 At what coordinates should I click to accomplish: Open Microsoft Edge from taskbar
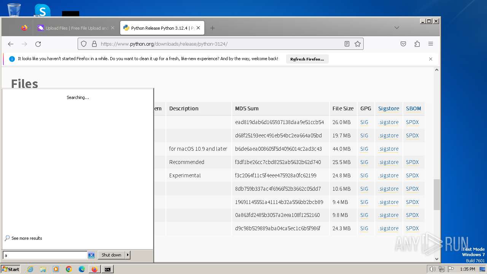coord(82,269)
